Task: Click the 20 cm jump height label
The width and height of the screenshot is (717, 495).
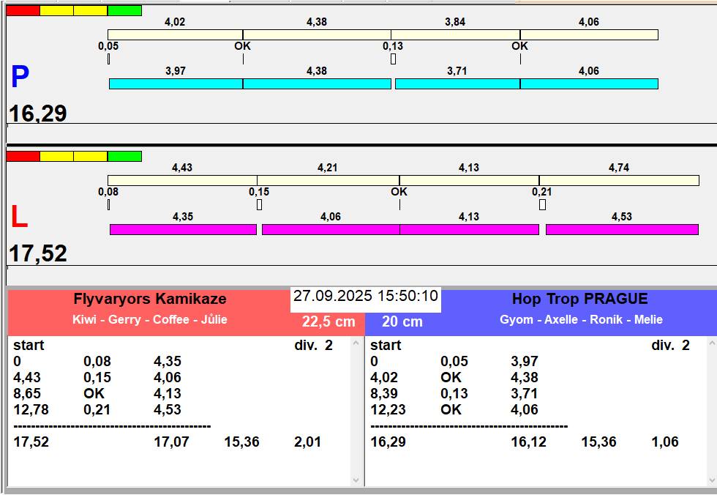Action: coord(402,321)
